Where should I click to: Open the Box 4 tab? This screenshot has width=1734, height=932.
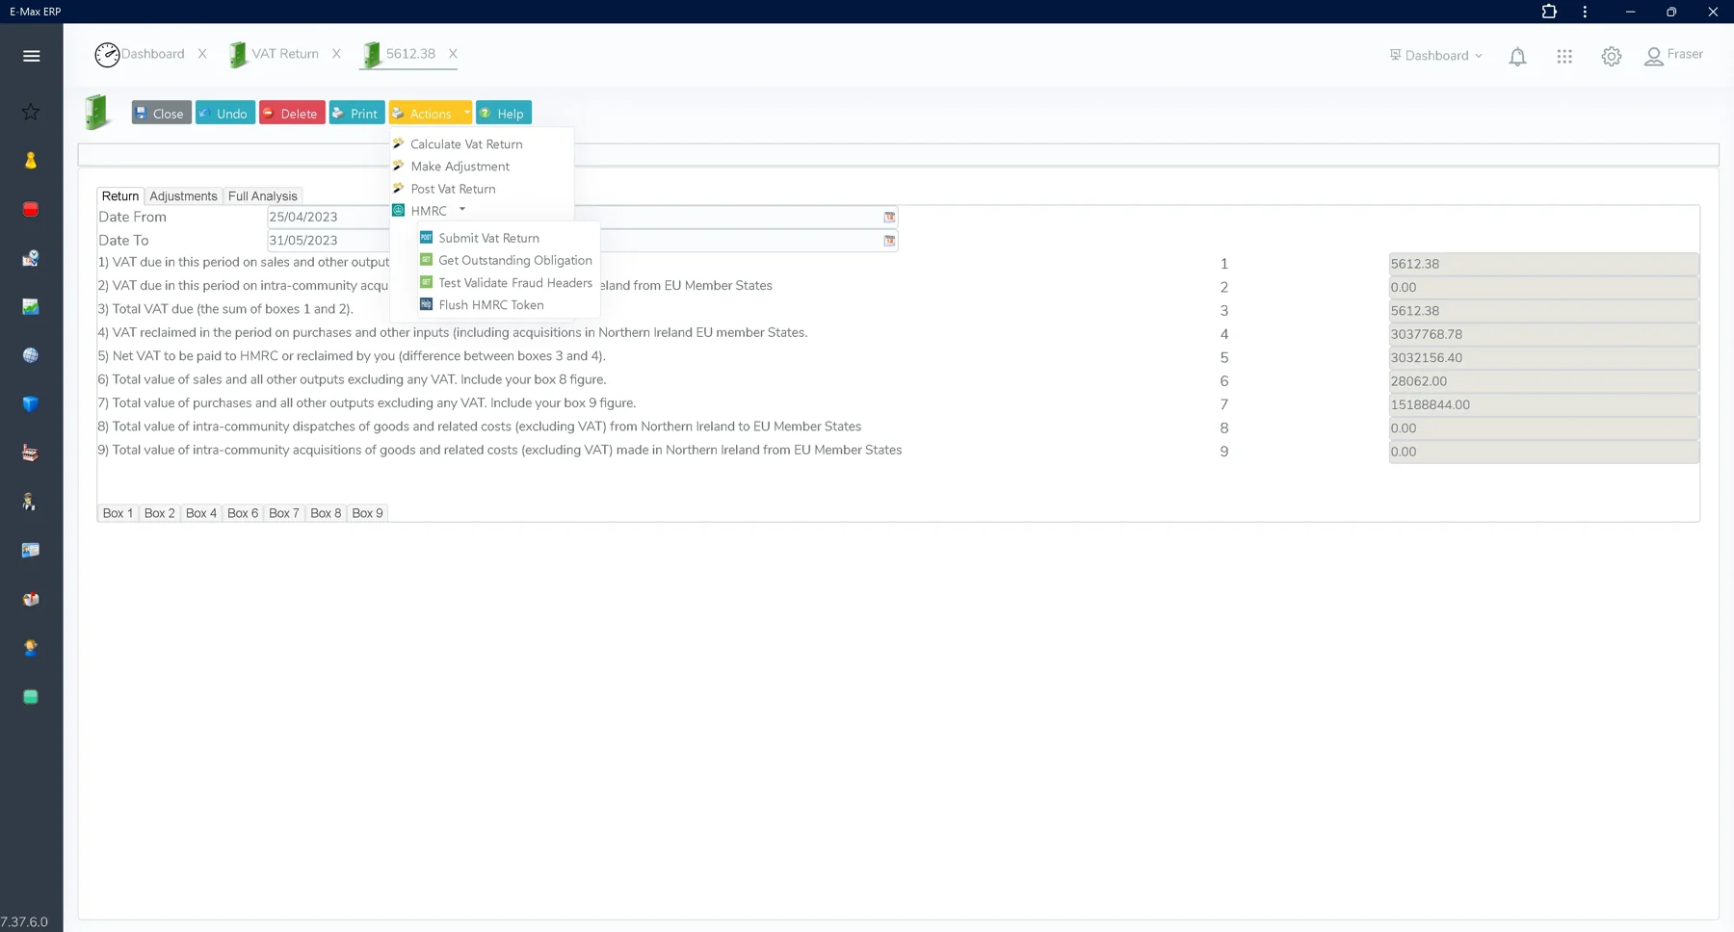[201, 513]
